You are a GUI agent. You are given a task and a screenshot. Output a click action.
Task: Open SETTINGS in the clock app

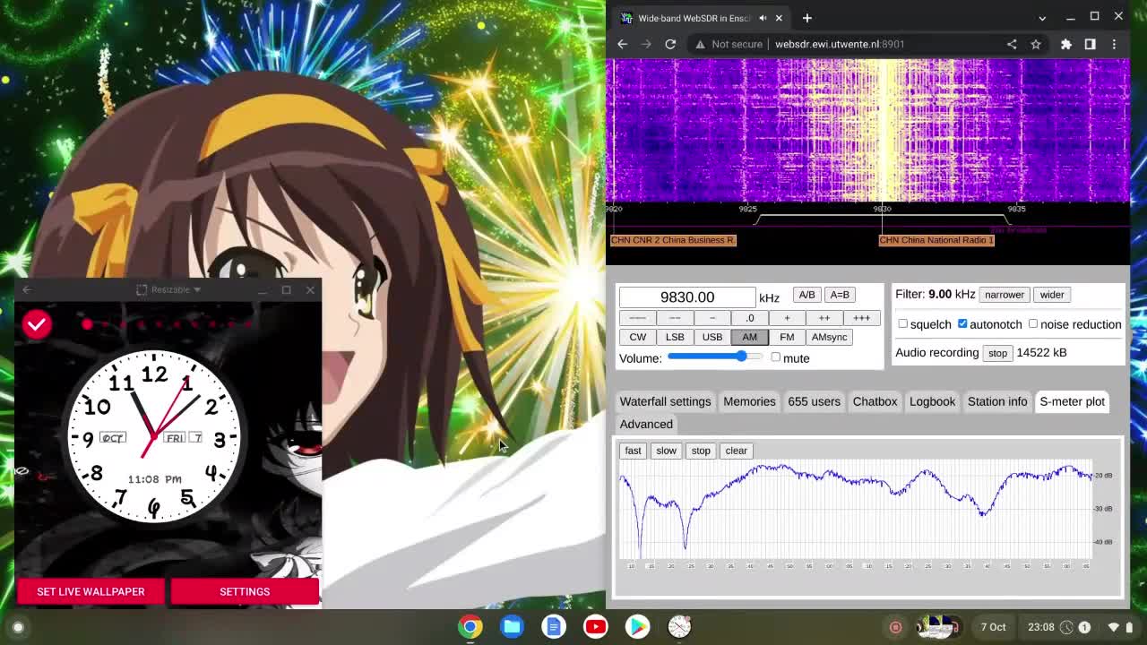245,591
